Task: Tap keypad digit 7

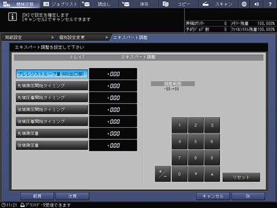Action: tap(179, 158)
